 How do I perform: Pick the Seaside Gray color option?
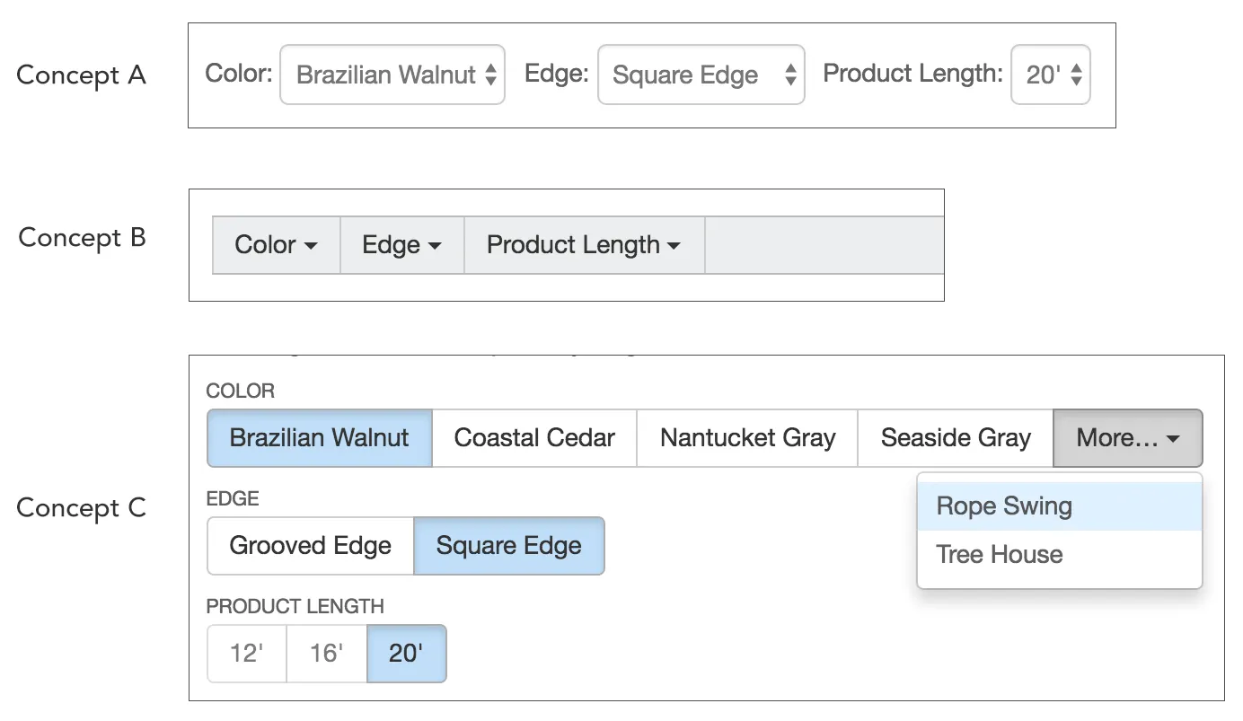[956, 438]
